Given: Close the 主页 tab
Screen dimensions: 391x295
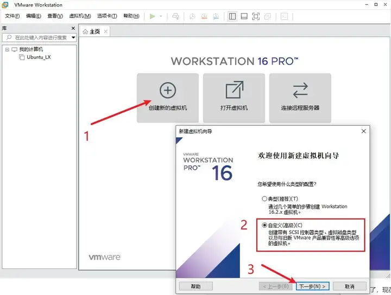Looking at the screenshot, I should point(106,31).
